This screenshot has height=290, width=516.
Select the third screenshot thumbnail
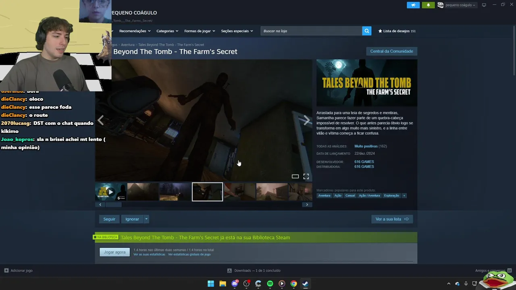click(175, 192)
